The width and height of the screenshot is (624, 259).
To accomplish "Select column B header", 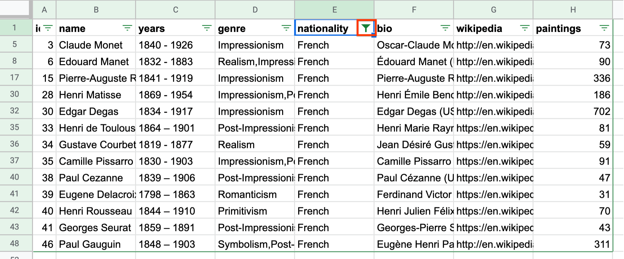I will tap(96, 10).
